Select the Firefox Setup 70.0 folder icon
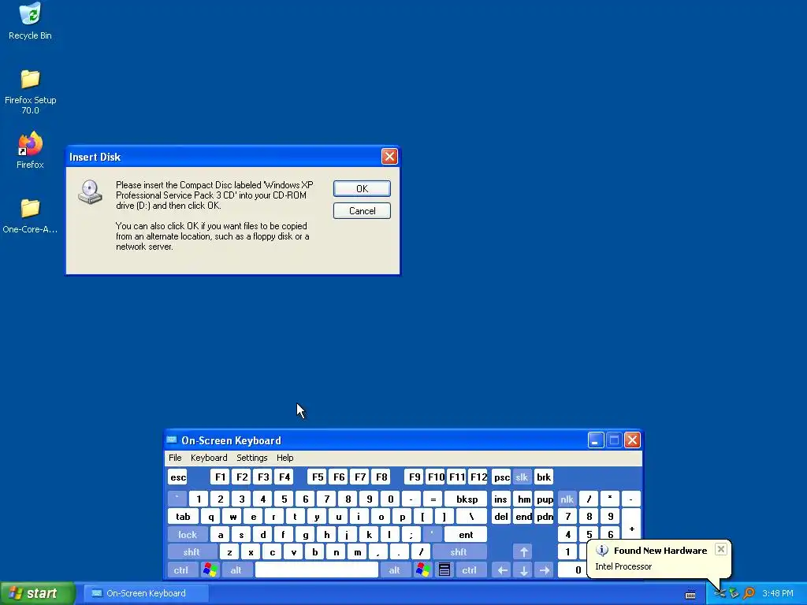Viewport: 807px width, 605px height. (30, 91)
